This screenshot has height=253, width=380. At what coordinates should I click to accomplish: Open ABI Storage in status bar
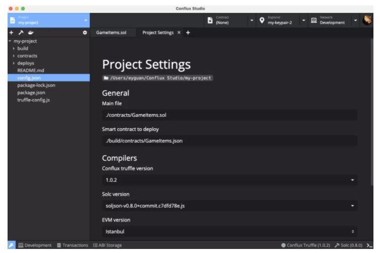point(107,245)
